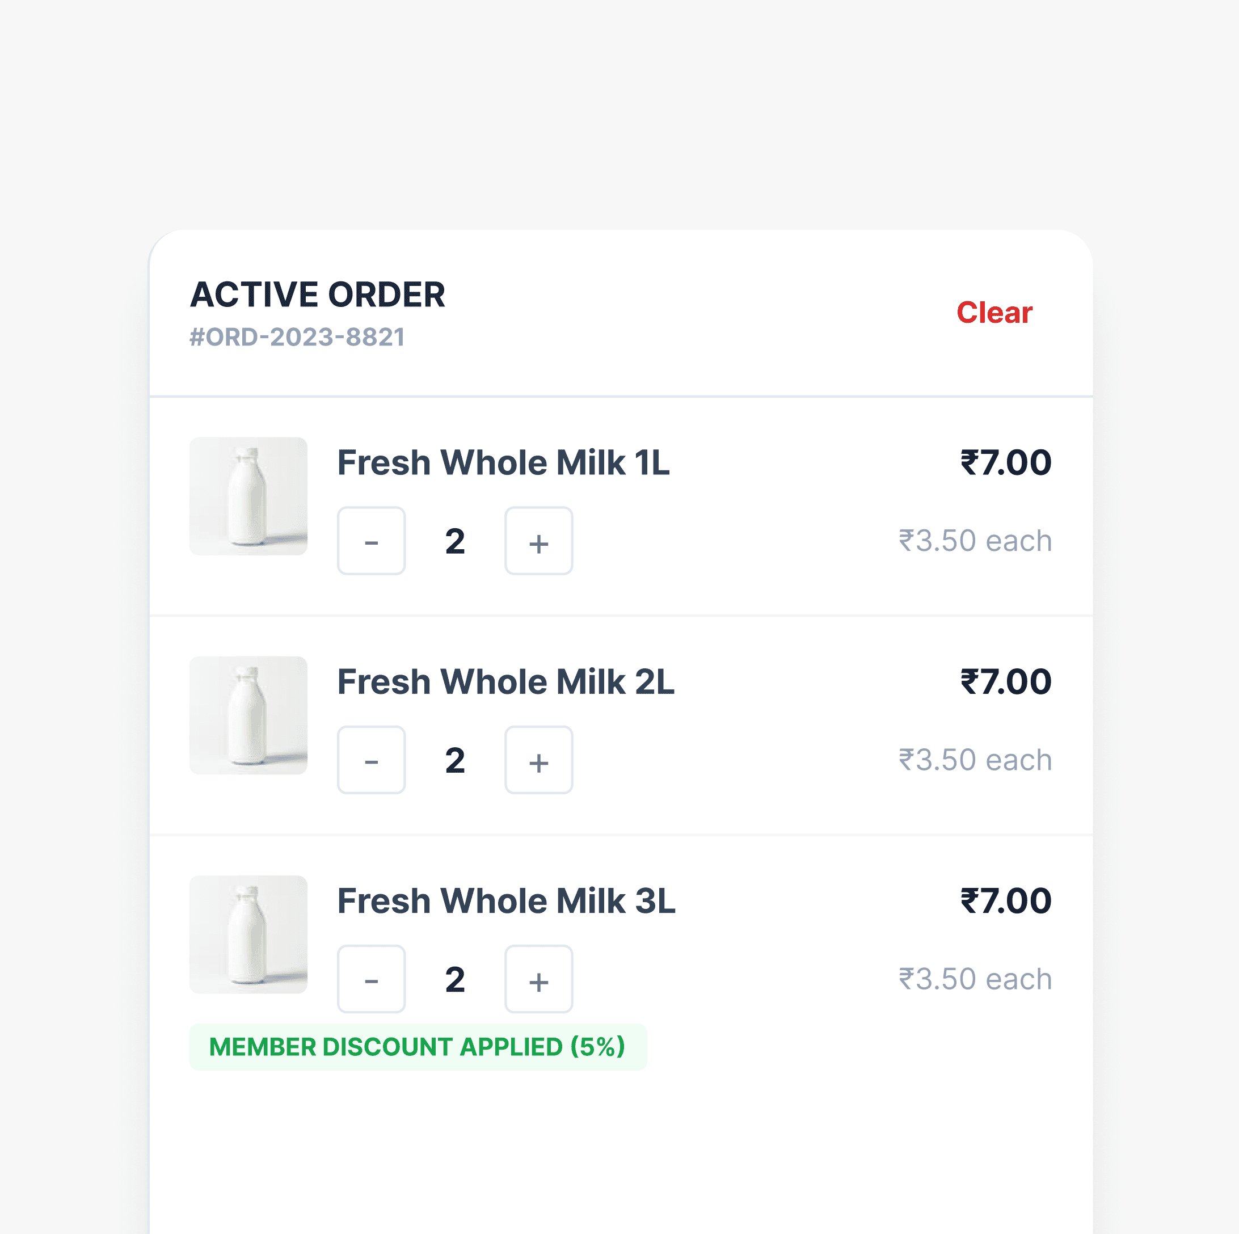Increase quantity of Fresh Whole Milk 1L
The height and width of the screenshot is (1234, 1239).
pos(539,541)
